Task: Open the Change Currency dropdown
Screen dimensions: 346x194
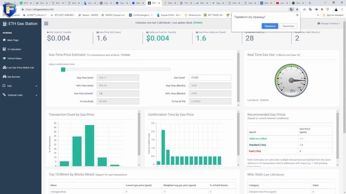Action: pyautogui.click(x=329, y=23)
